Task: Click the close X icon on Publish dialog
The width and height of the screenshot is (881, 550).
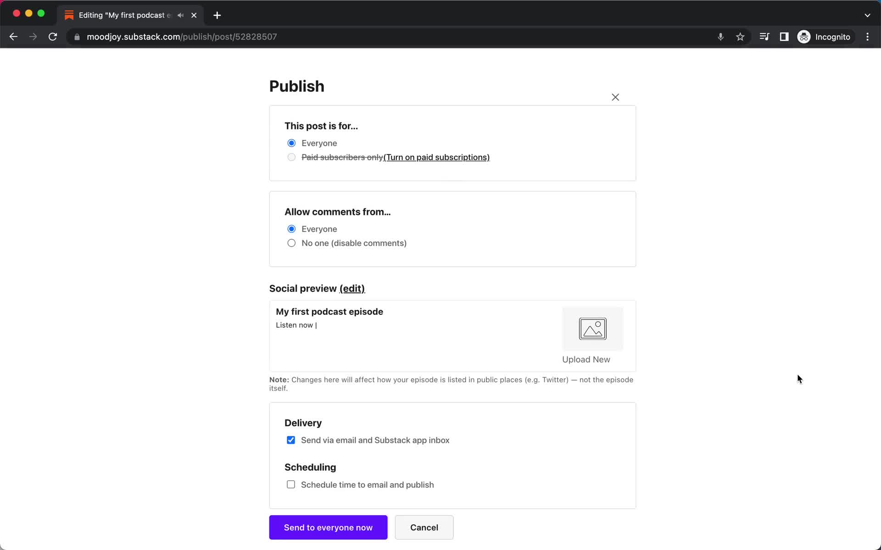Action: 614,97
